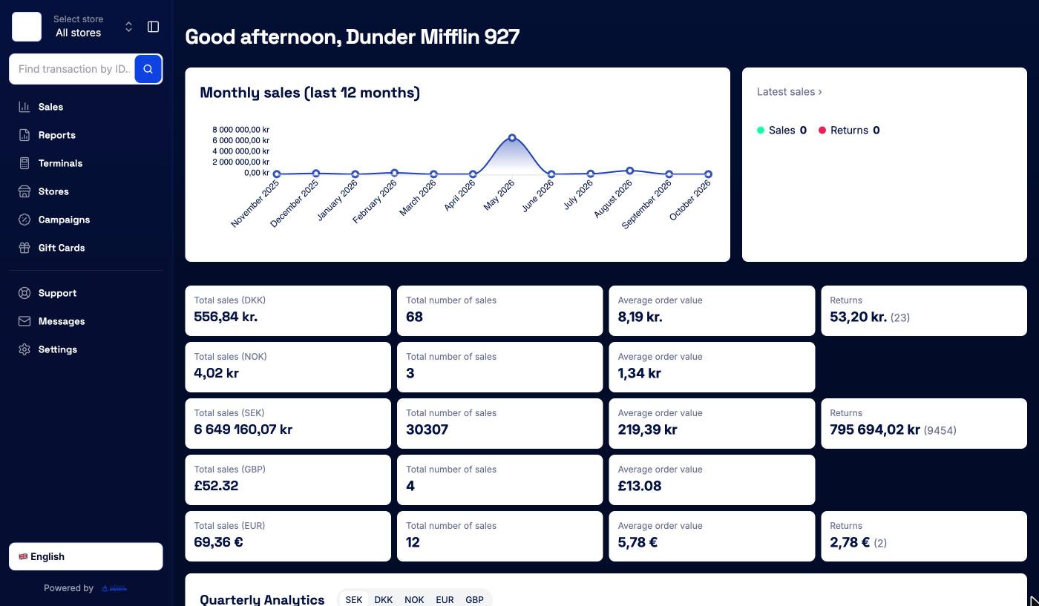
Task: Click the Terminals device icon
Action: pyautogui.click(x=24, y=163)
